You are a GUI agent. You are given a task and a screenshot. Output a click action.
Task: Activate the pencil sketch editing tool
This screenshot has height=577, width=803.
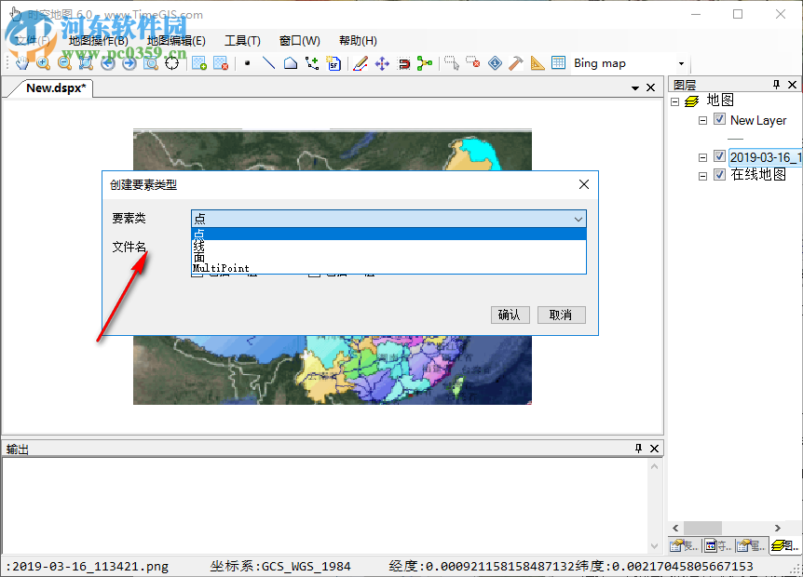click(x=361, y=62)
